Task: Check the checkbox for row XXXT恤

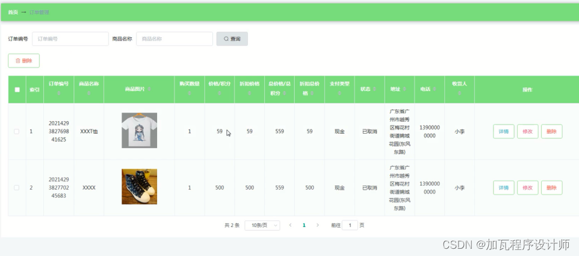Action: pos(17,131)
